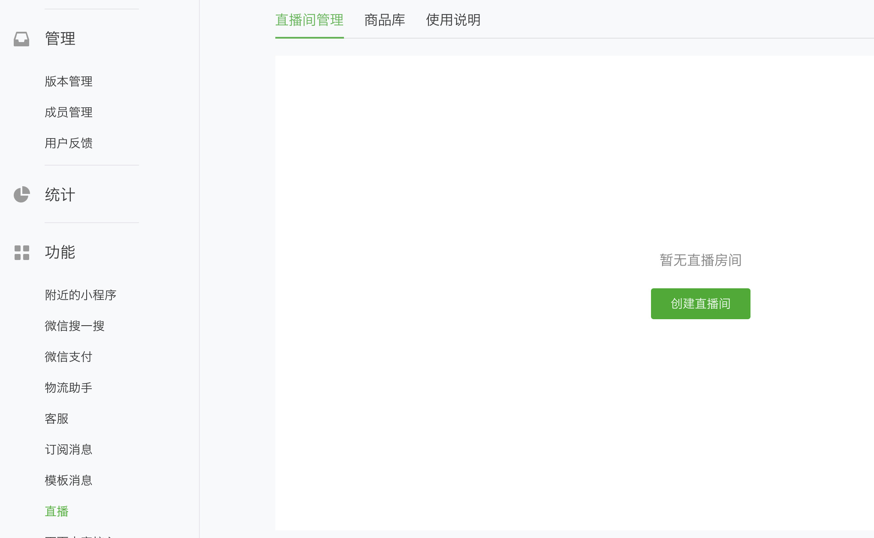The width and height of the screenshot is (874, 538).
Task: Open the 使用说明 tab
Action: click(x=453, y=20)
